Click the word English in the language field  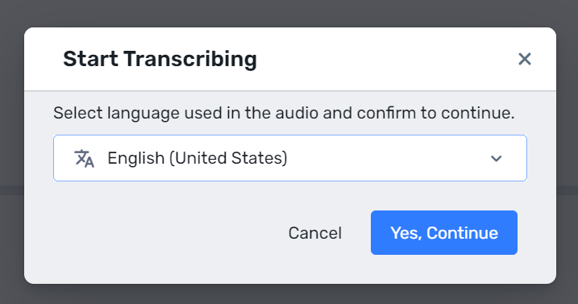pyautogui.click(x=136, y=158)
